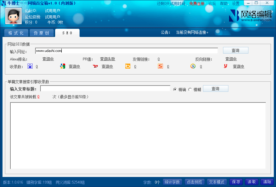Click the user avatar picture

coord(13,16)
